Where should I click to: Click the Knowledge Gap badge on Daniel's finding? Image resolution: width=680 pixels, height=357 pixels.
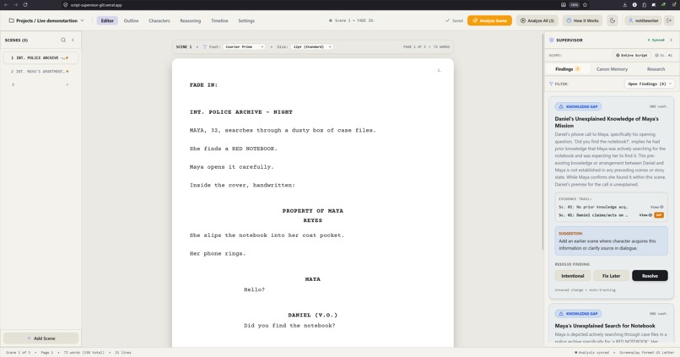pos(578,106)
